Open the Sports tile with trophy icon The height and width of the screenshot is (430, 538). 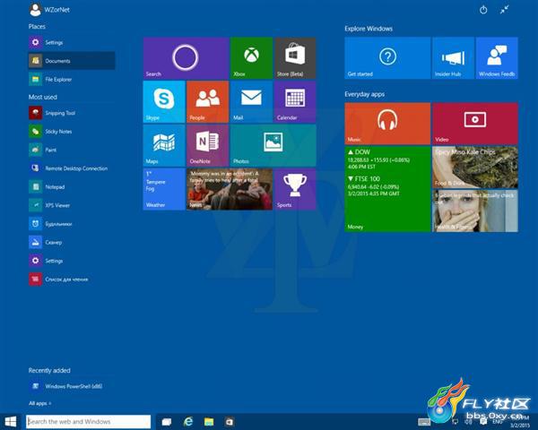click(295, 188)
